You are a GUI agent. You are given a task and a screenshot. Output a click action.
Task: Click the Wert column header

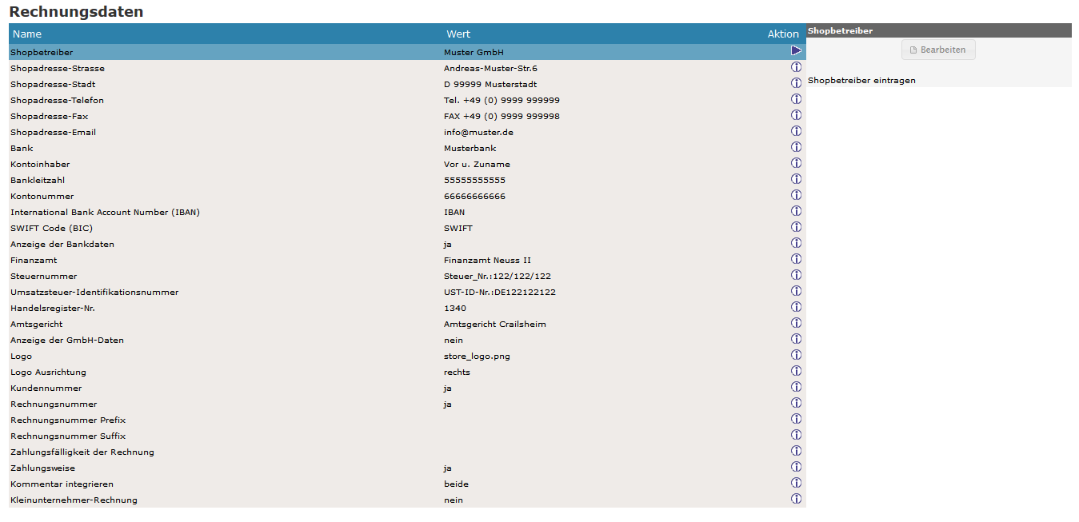pos(458,34)
